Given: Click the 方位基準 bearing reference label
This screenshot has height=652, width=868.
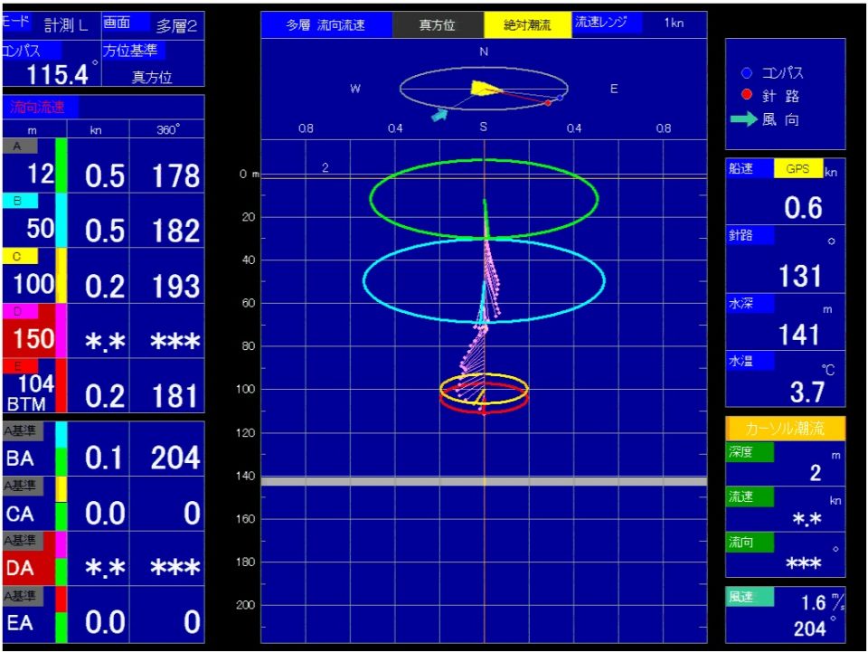Looking at the screenshot, I should point(132,52).
